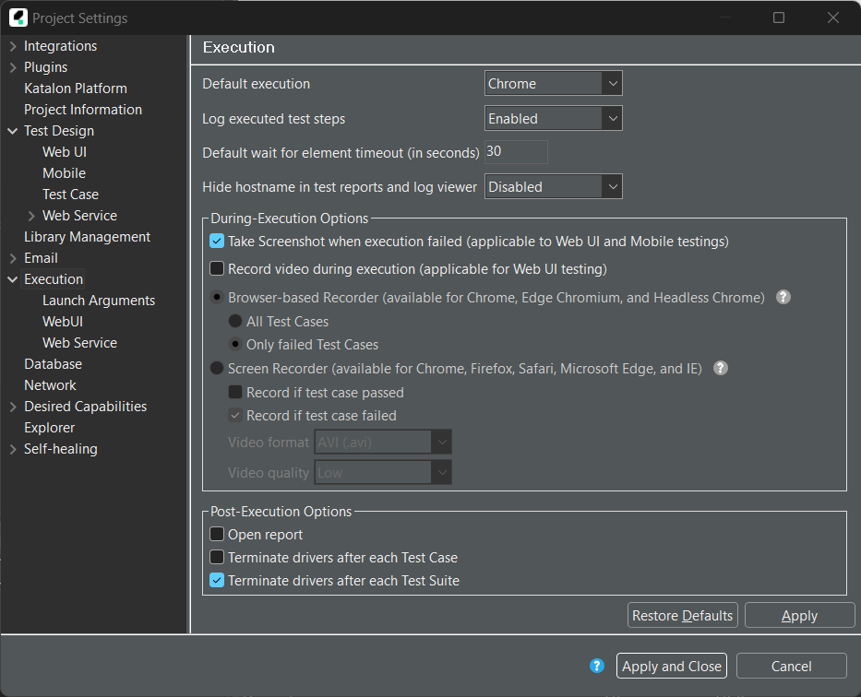Image resolution: width=861 pixels, height=697 pixels.
Task: Click the Cancel button
Action: tap(791, 666)
